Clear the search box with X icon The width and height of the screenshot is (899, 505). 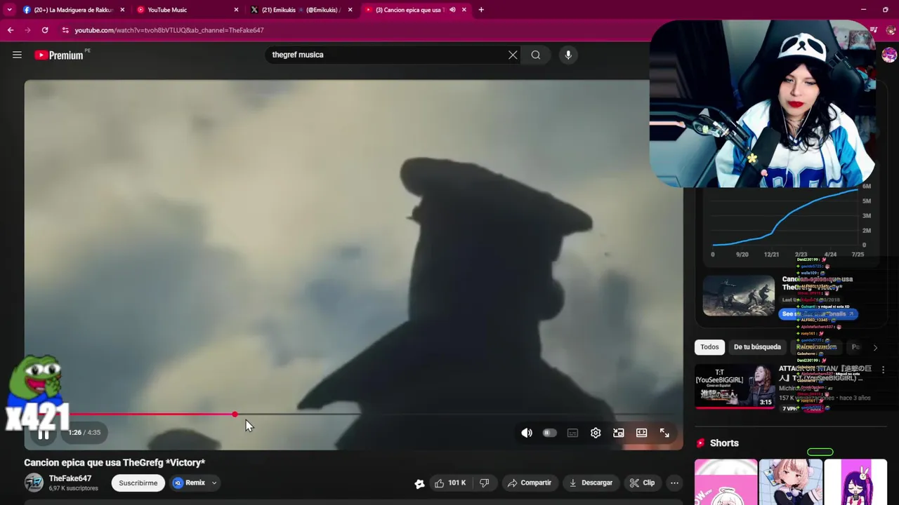pyautogui.click(x=513, y=55)
